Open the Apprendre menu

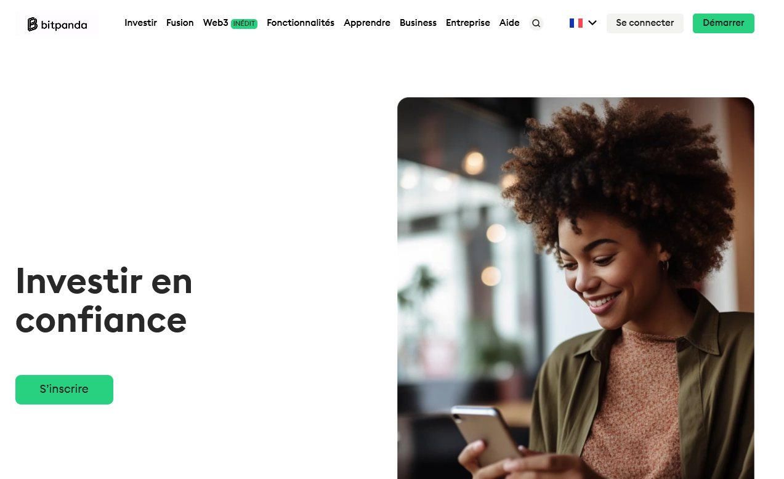click(367, 23)
